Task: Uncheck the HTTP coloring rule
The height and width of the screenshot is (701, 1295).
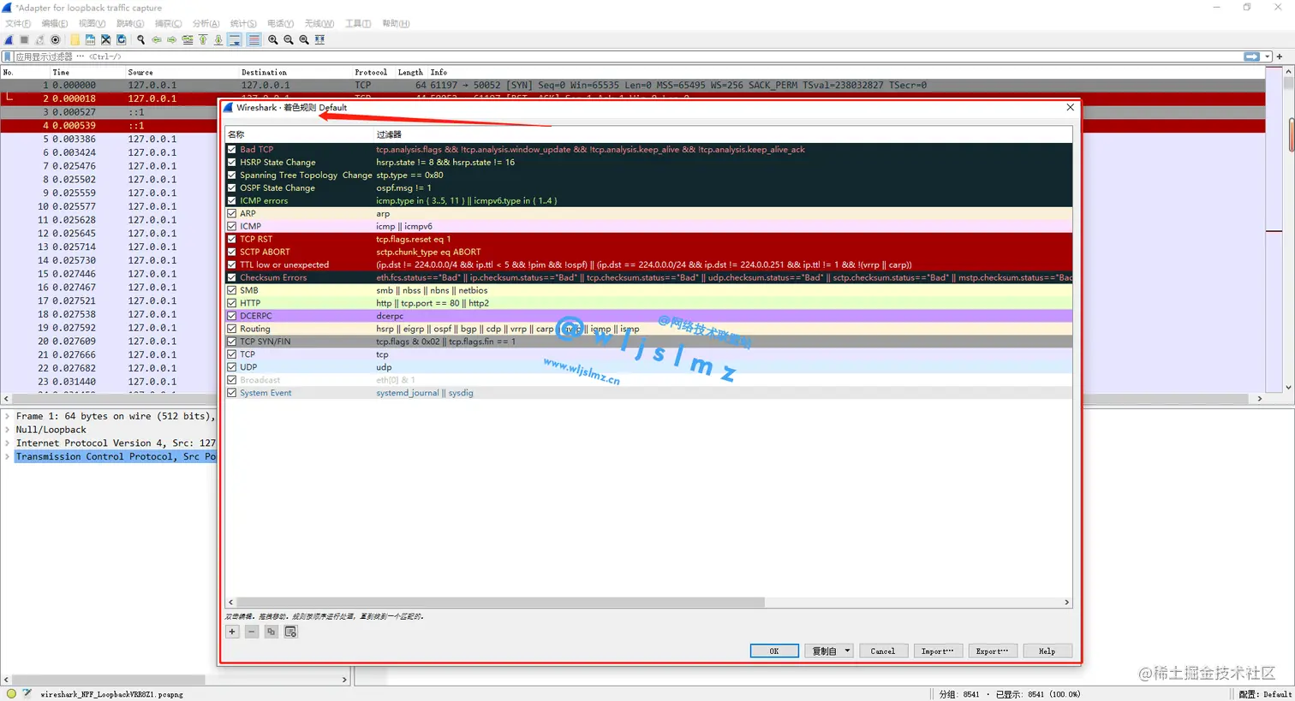Action: (x=232, y=303)
